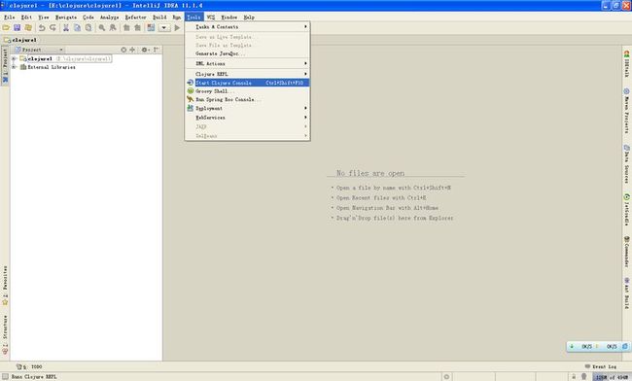Choose Run Spring Roo Console entry
The width and height of the screenshot is (632, 381).
(x=247, y=99)
